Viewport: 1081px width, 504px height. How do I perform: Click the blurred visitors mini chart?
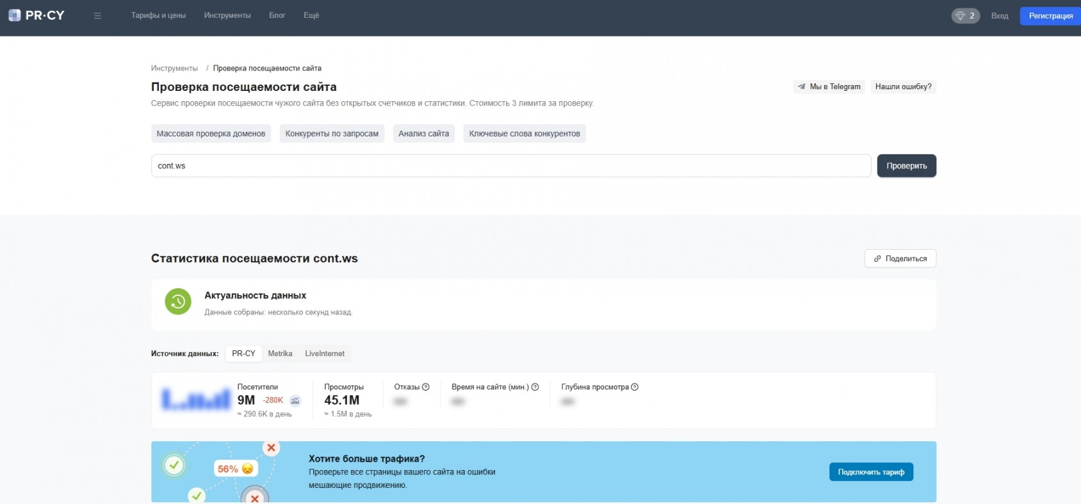pos(195,399)
